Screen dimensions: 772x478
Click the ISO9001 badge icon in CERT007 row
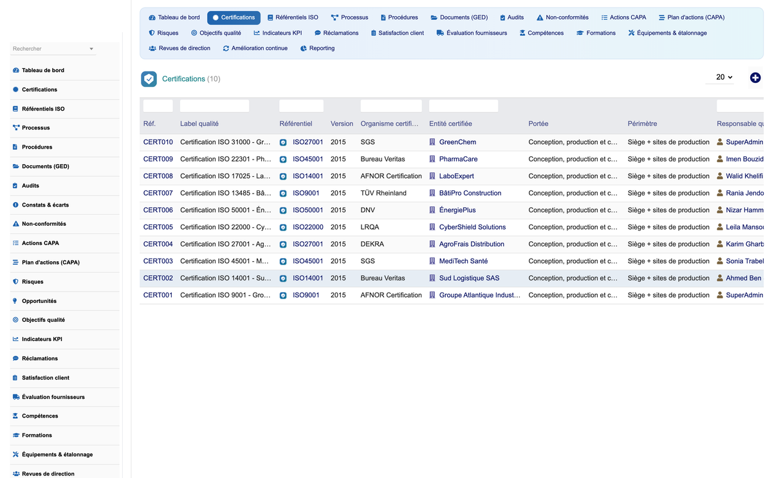(x=283, y=193)
